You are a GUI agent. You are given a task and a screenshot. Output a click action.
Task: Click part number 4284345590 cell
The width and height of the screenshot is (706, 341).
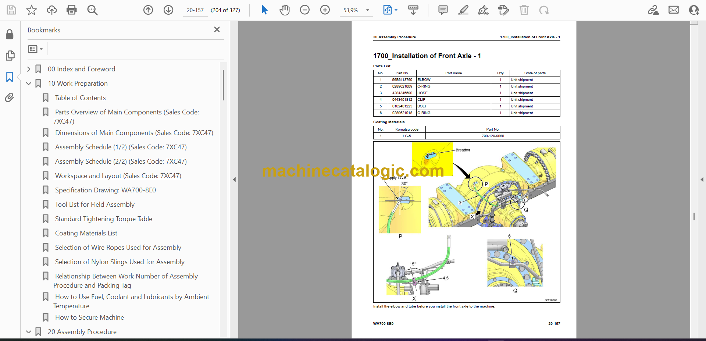click(402, 93)
